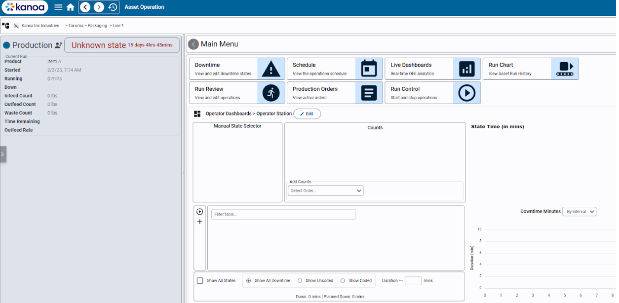This screenshot has width=619, height=303.
Task: Click the Counts panel heading
Action: tap(375, 127)
